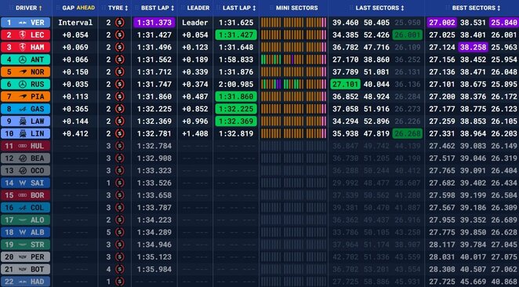Click the last lap time 2:00.985

coord(236,84)
